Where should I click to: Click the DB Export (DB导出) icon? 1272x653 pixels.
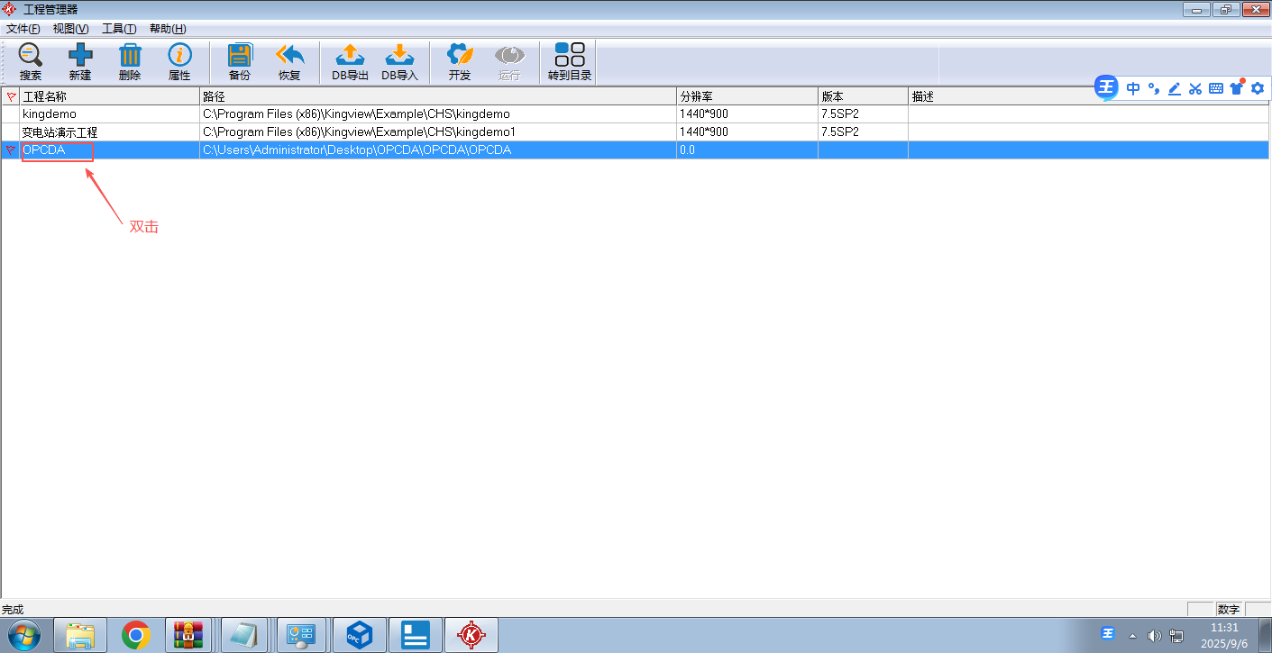click(350, 62)
